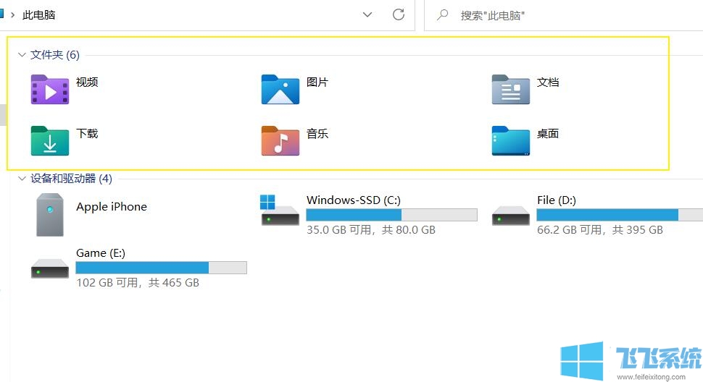The image size is (703, 382).
Task: Click the Windows-SSD (C:) storage usage bar
Action: click(x=391, y=215)
